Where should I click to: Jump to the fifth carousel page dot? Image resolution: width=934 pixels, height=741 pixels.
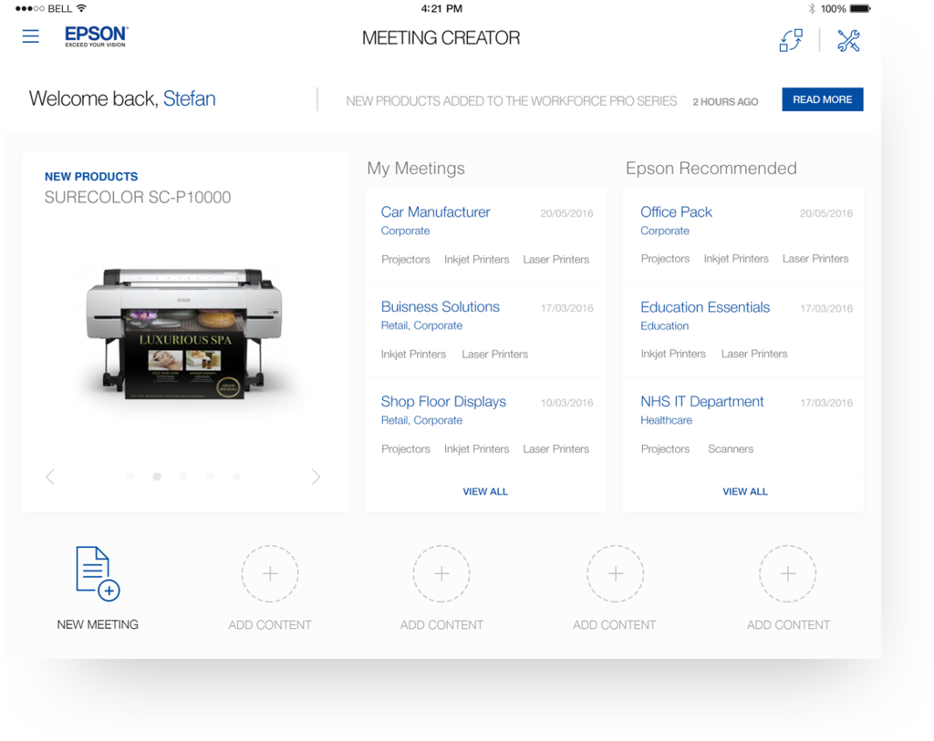pyautogui.click(x=236, y=477)
